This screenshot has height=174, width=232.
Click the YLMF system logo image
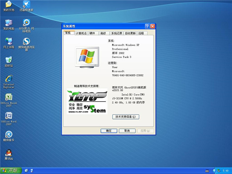[87, 101]
